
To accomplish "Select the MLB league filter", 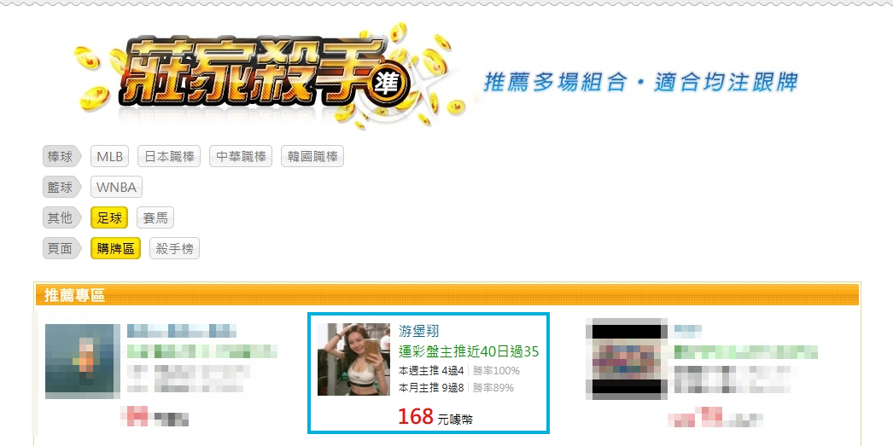I will [110, 156].
